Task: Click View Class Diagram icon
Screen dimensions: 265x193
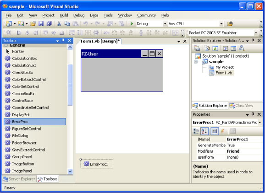Action: (242, 48)
